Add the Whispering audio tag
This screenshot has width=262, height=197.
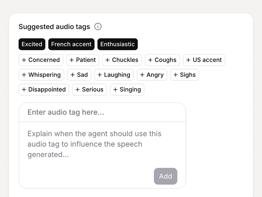(41, 75)
